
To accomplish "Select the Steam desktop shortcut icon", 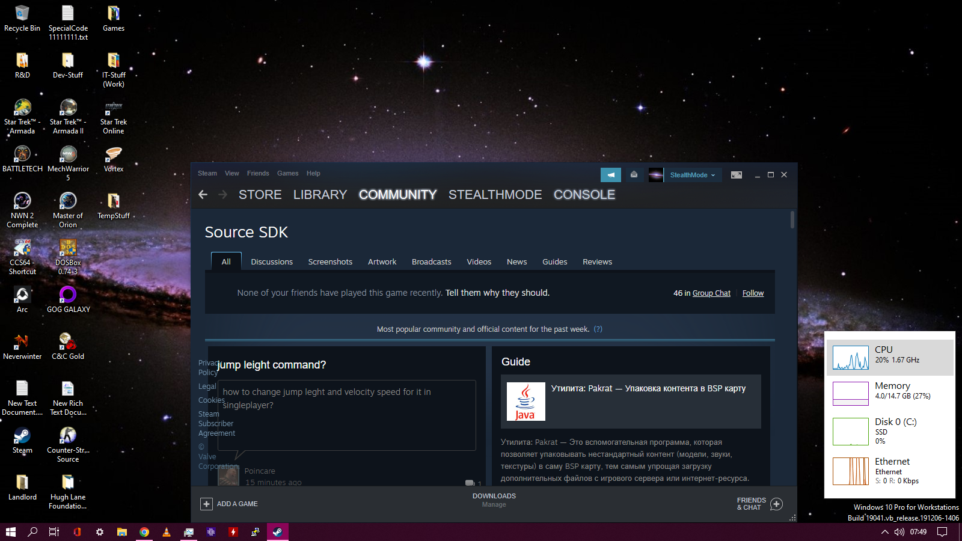I will (x=22, y=441).
